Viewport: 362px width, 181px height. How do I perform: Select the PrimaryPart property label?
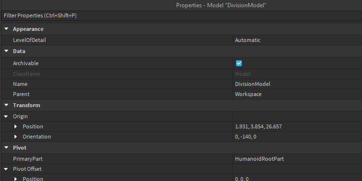point(28,159)
